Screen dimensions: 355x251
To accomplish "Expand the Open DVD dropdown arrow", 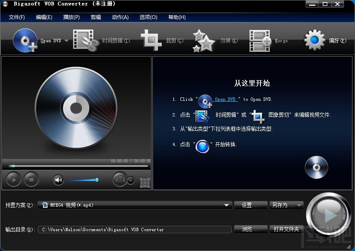I will coord(66,41).
